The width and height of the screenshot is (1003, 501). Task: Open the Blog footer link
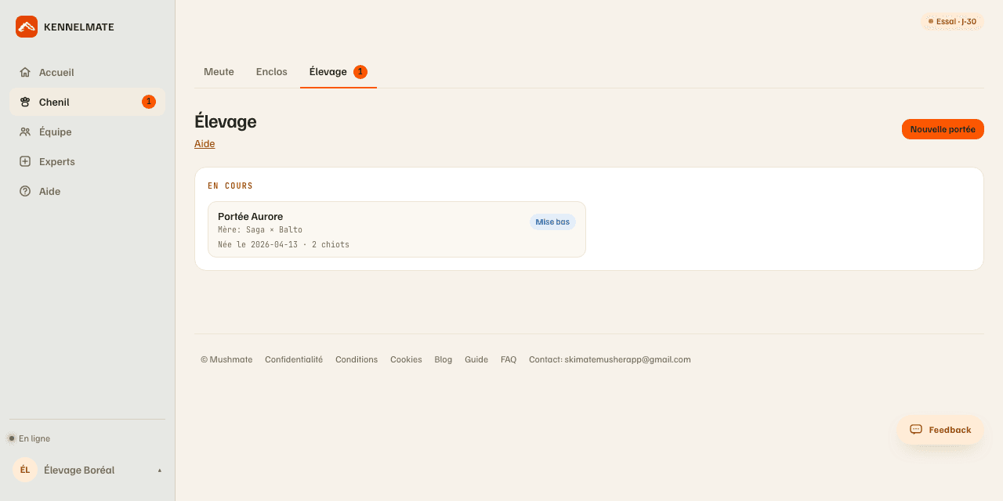[444, 359]
